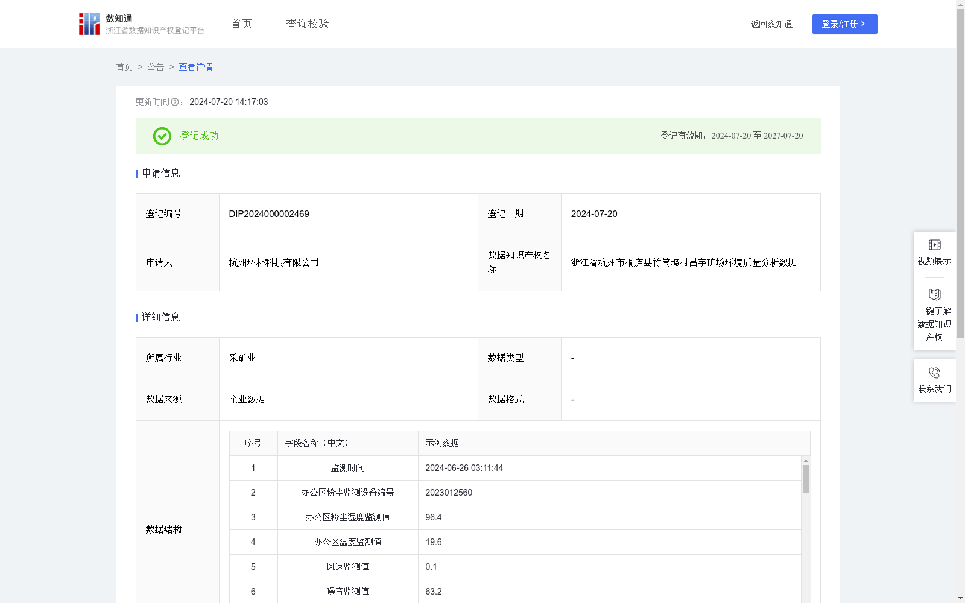Viewport: 965px width, 603px height.
Task: Click the 数据类型 label cell
Action: coord(519,358)
